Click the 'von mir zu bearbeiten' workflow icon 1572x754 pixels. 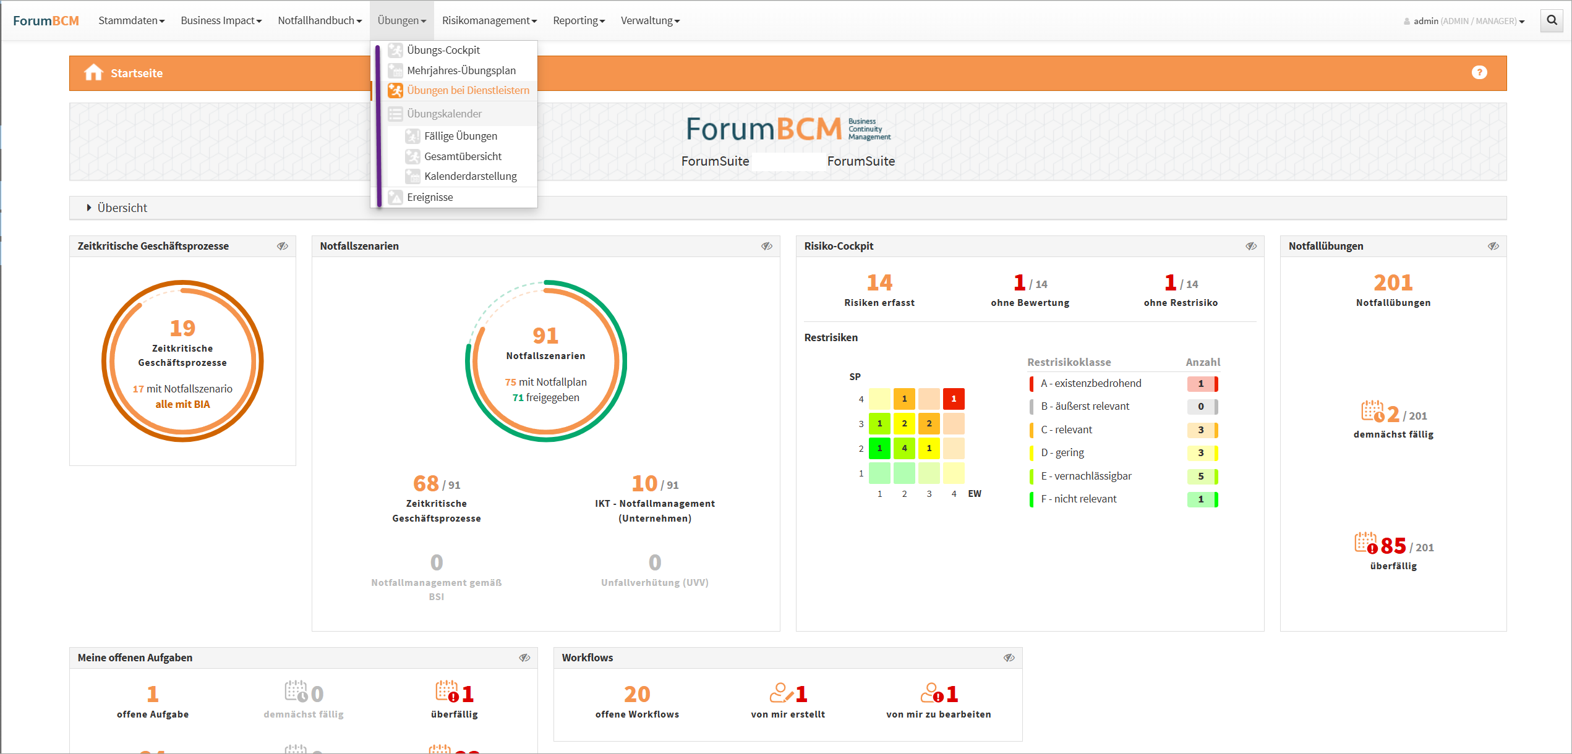point(931,693)
